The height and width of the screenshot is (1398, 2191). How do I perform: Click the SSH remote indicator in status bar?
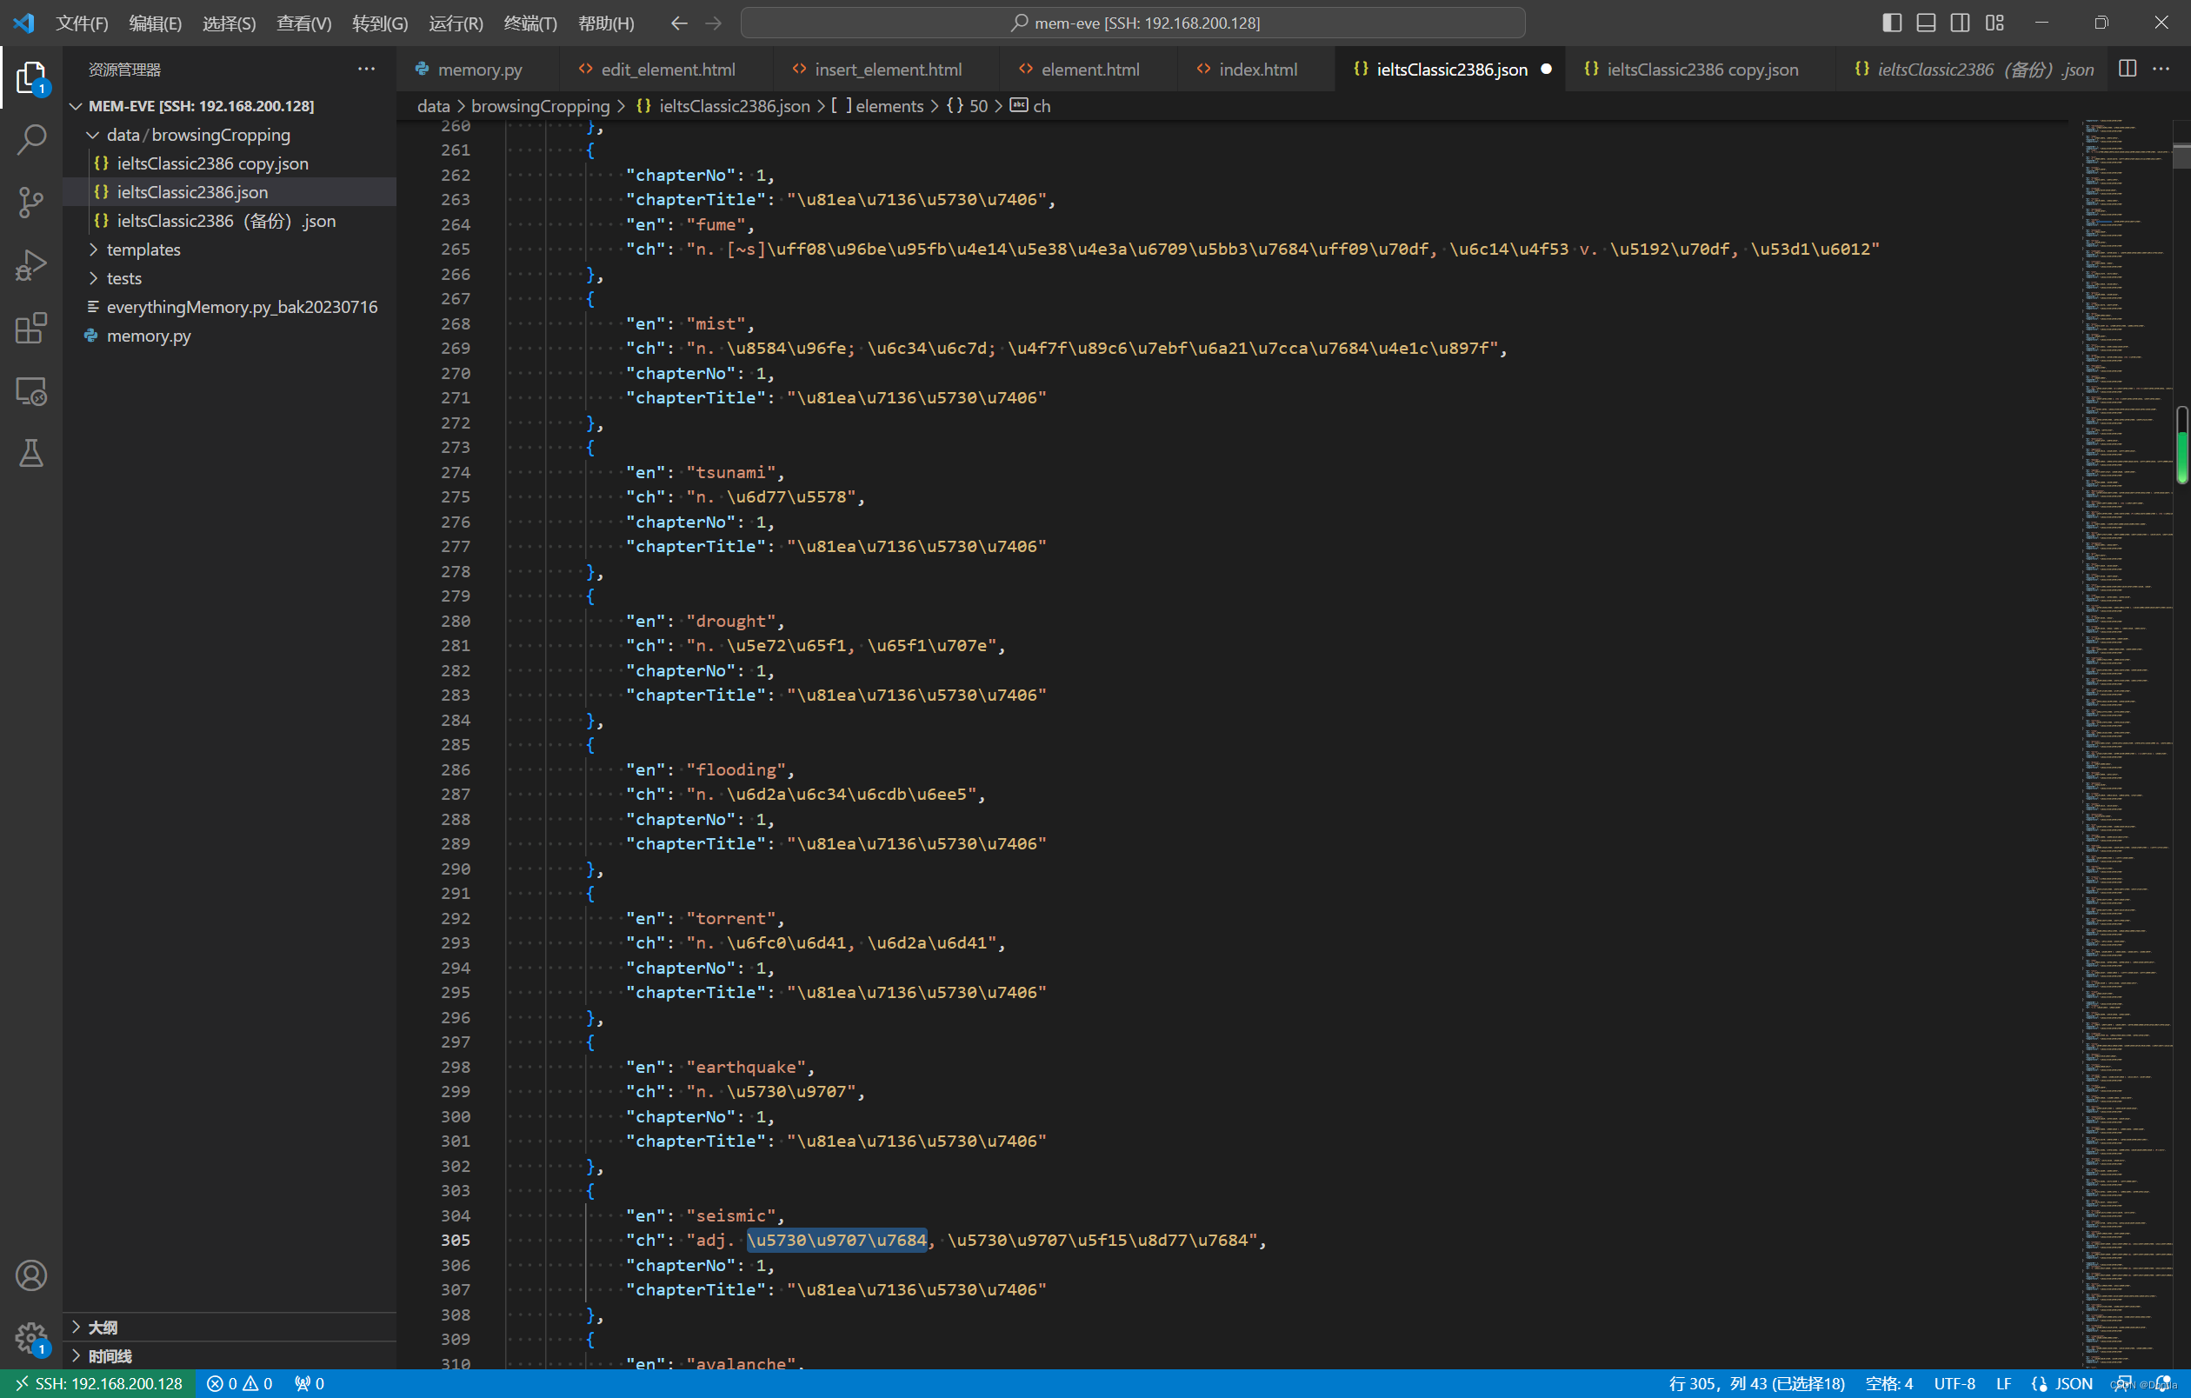(98, 1383)
